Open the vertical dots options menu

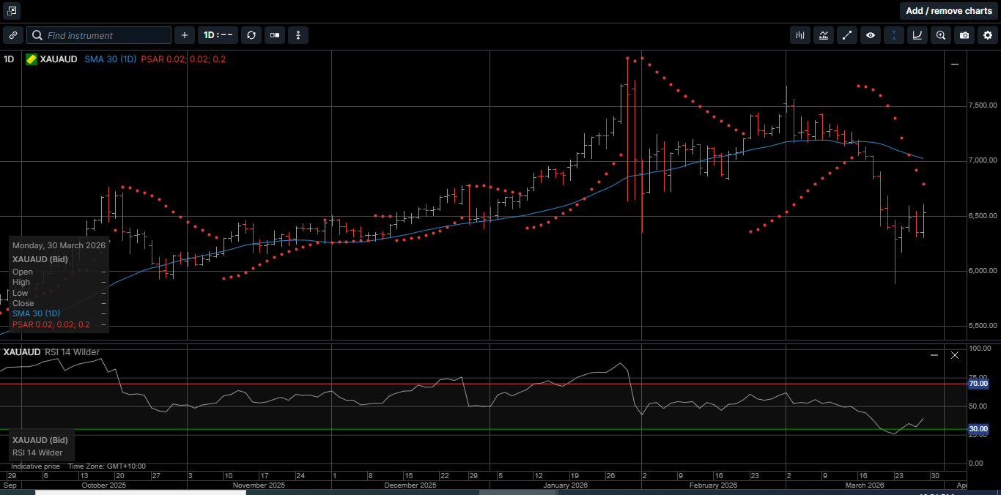tap(298, 34)
